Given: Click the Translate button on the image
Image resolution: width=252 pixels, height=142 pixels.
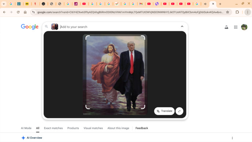Looking at the screenshot, I should 164,111.
